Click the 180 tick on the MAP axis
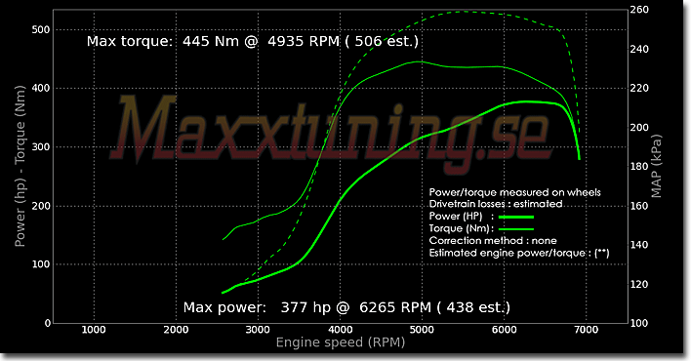Screen dimensions: 691x361 coord(639,166)
